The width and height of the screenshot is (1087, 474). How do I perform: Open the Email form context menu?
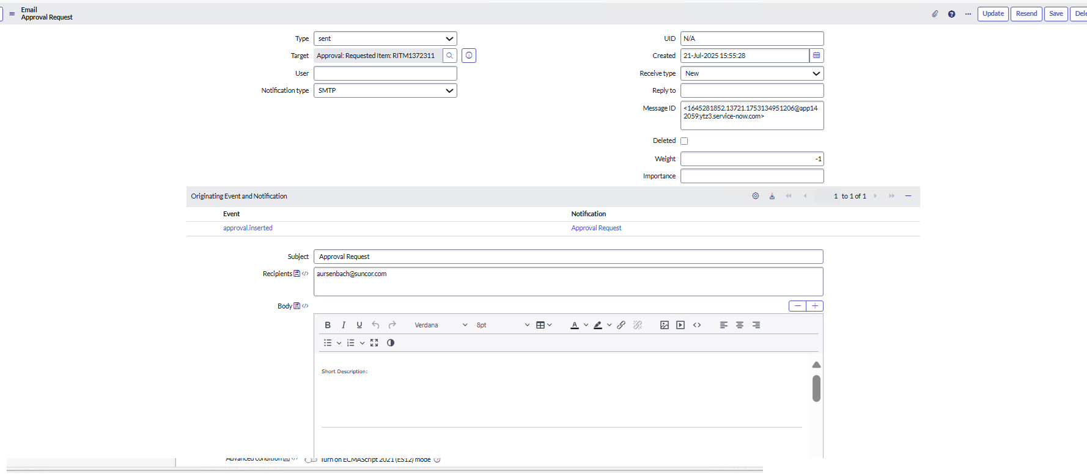pyautogui.click(x=12, y=13)
